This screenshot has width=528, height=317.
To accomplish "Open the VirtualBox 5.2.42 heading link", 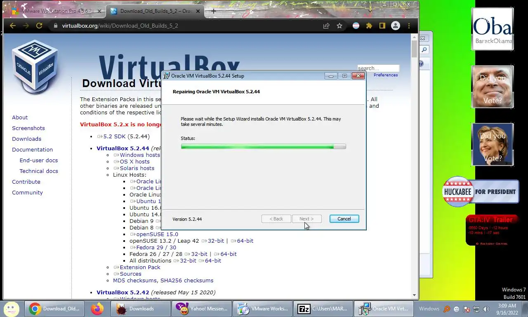I will pyautogui.click(x=123, y=292).
